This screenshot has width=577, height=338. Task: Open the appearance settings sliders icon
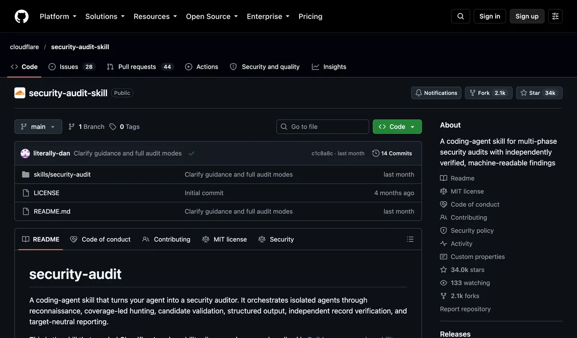pos(555,16)
